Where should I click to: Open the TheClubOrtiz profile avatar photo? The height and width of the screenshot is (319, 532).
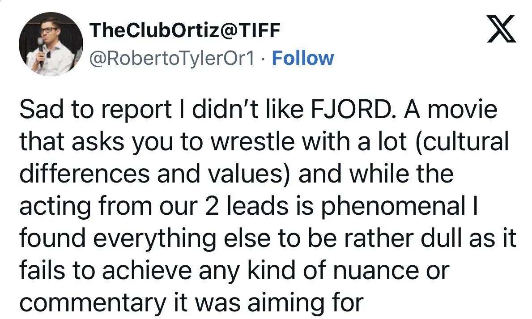[51, 44]
